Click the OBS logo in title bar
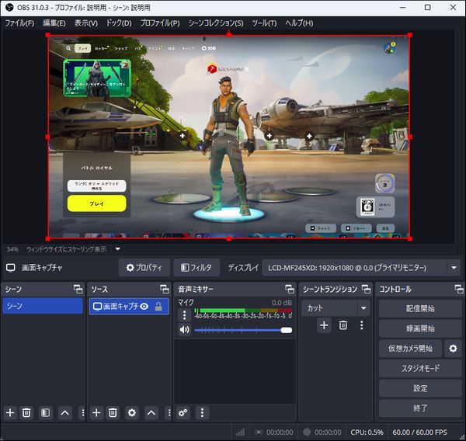Viewport: 466px width, 441px height. coord(9,7)
